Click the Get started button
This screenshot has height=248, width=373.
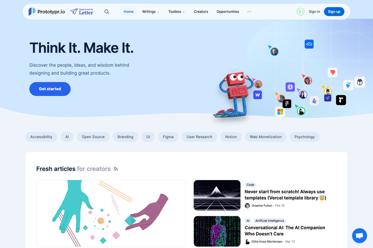[x=50, y=89]
